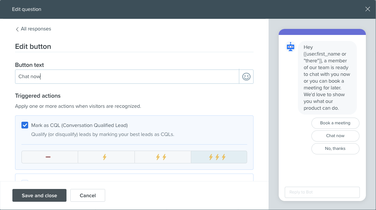Close the Edit question dialog
The image size is (376, 210).
point(368,9)
